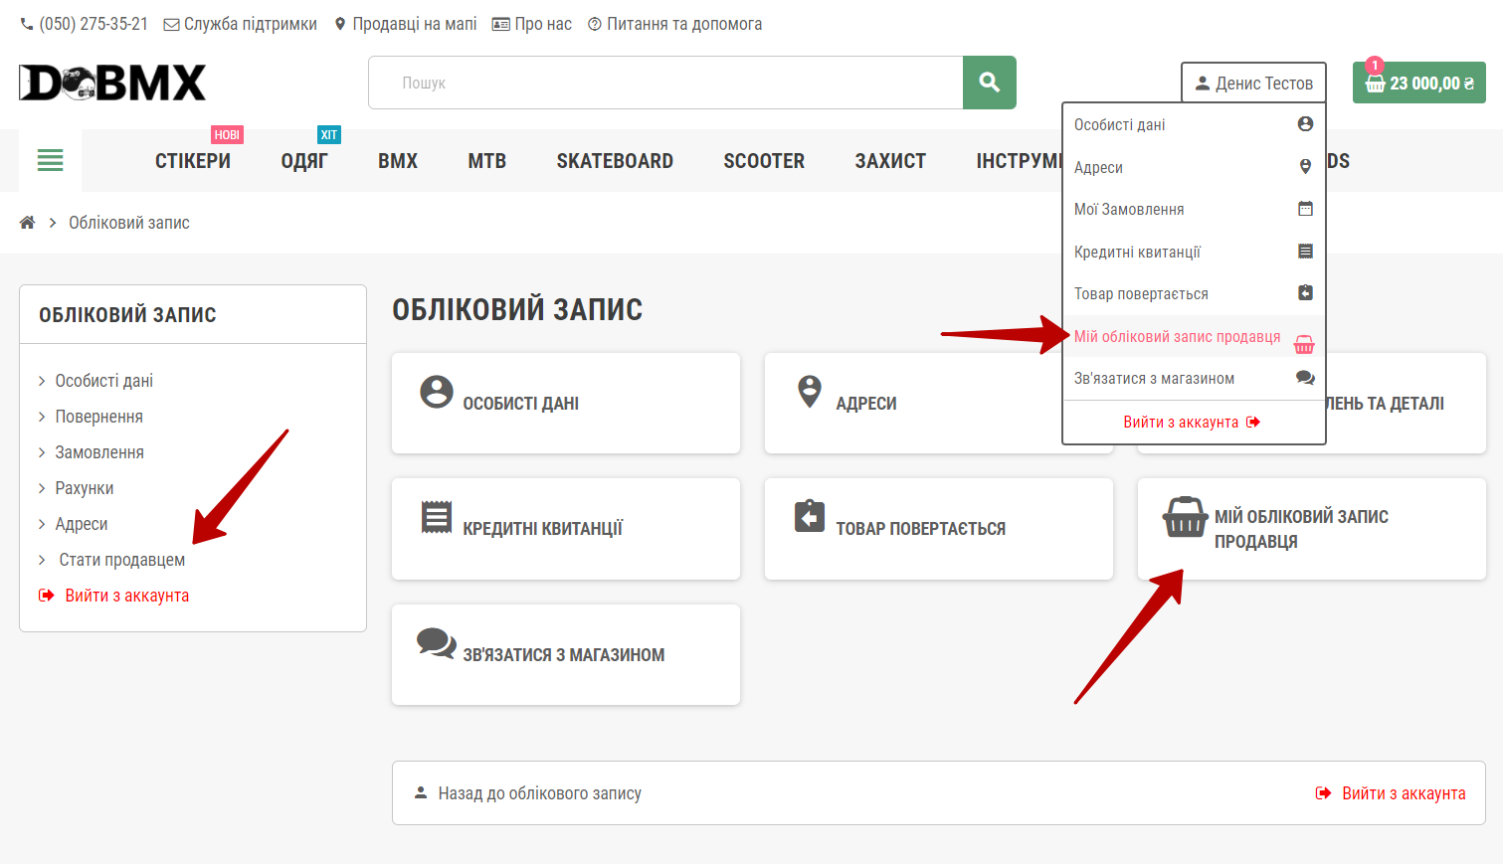Screen dimensions: 1503x864
Task: Toggle the Денис Тестов account dropdown
Action: point(1253,83)
